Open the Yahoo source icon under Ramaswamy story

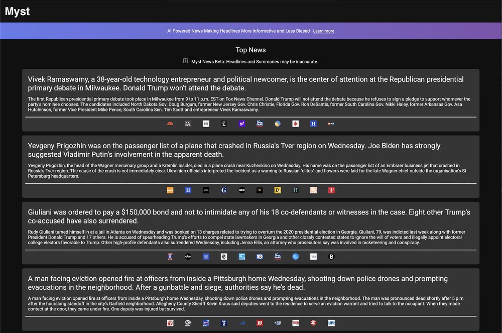[242, 124]
